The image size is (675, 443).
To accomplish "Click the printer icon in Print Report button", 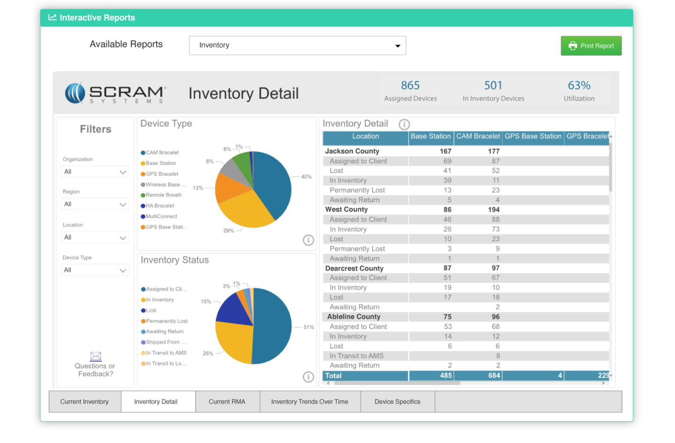I will [573, 45].
